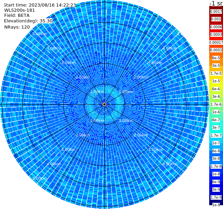Click the Field: BETA label
The height and width of the screenshot is (209, 223).
click(17, 15)
